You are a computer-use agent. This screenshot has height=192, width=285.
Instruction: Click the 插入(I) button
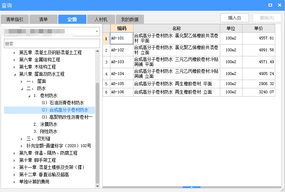click(235, 18)
